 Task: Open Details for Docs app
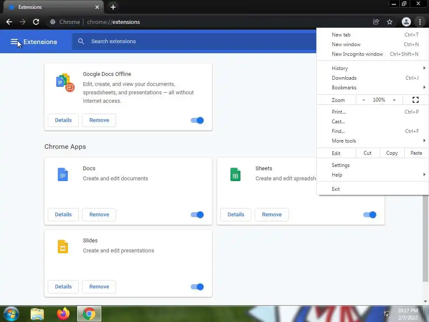(x=63, y=215)
